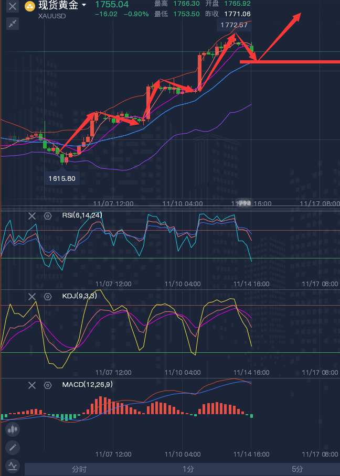Switch to the 5分 timeframe tab
The width and height of the screenshot is (340, 476).
[297, 470]
